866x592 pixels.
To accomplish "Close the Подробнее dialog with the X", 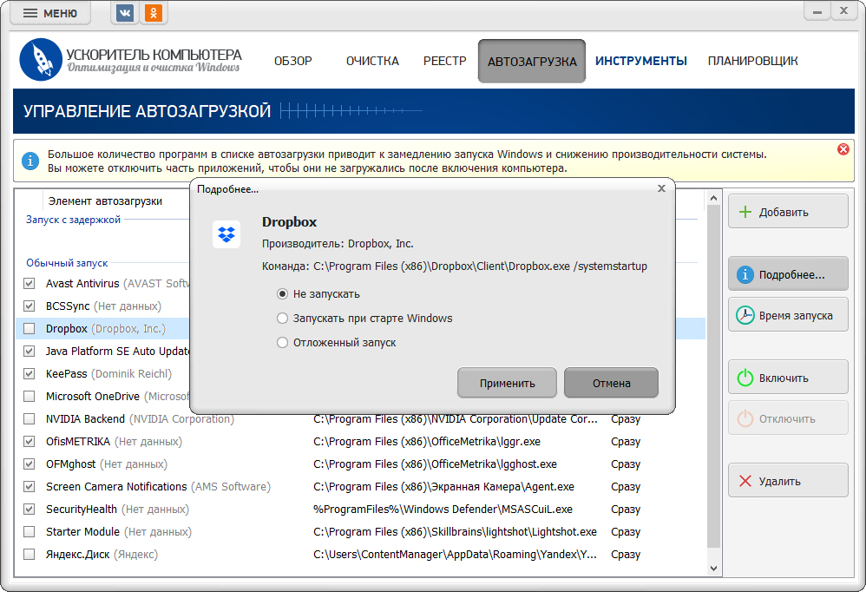I will [661, 189].
